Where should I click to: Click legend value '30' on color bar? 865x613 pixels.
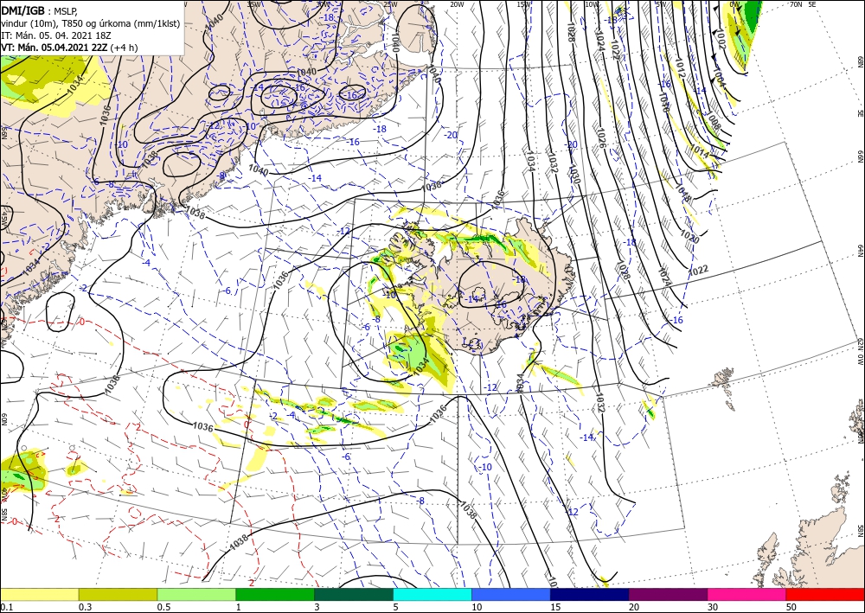tap(713, 607)
